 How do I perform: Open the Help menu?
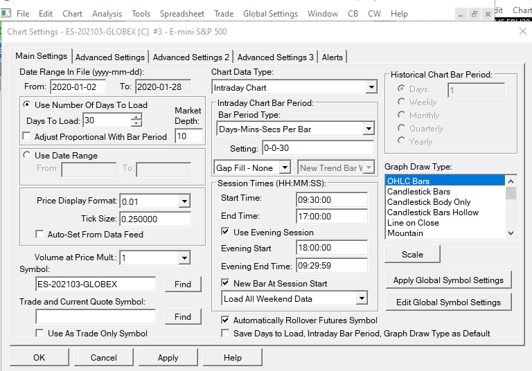click(399, 14)
